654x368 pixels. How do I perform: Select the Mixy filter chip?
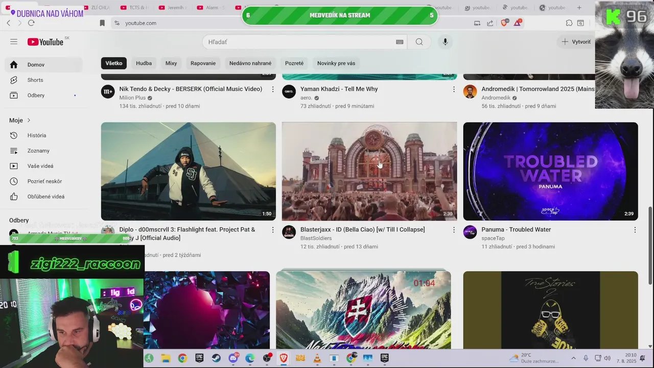[171, 63]
